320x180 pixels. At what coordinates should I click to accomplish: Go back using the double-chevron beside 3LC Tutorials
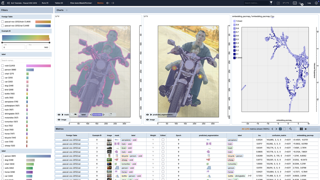point(8,3)
